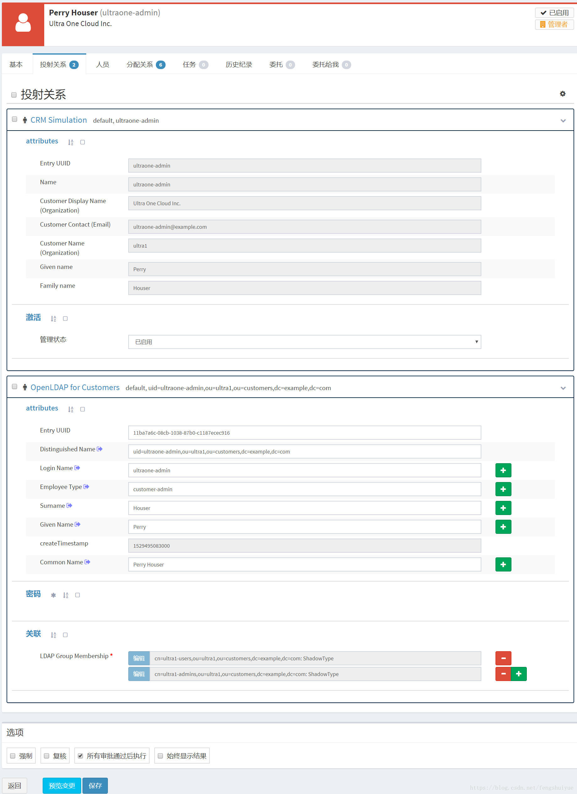Add a value to Given Name field
This screenshot has width=577, height=794.
coord(503,527)
